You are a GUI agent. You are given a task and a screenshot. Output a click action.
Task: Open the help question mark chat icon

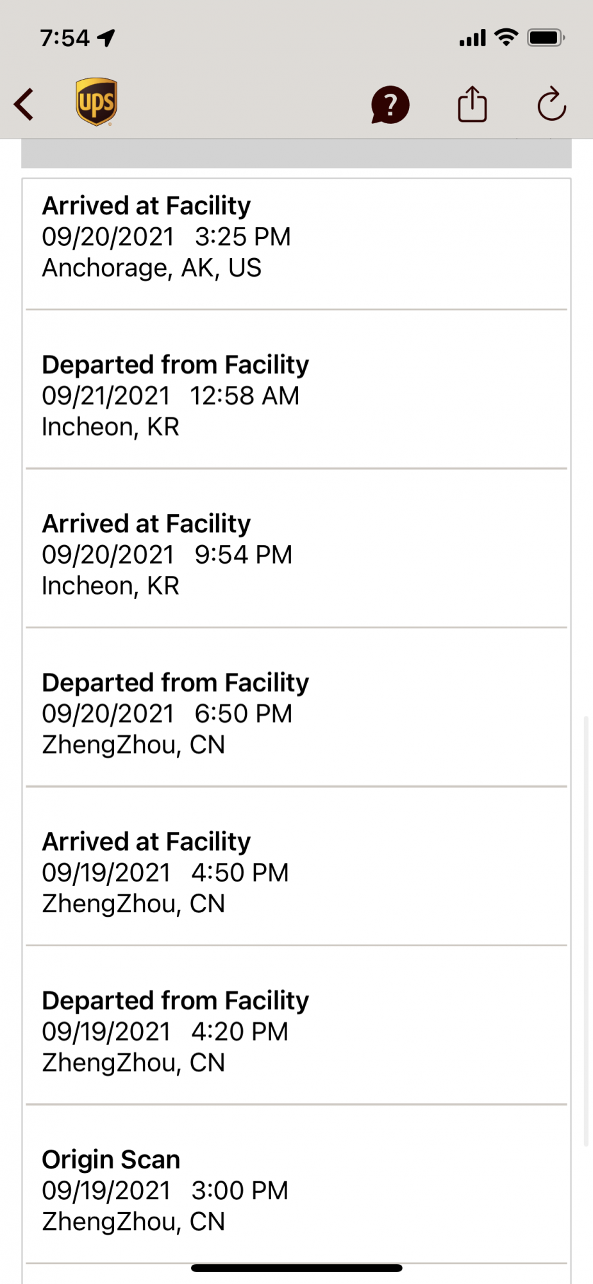(x=390, y=105)
